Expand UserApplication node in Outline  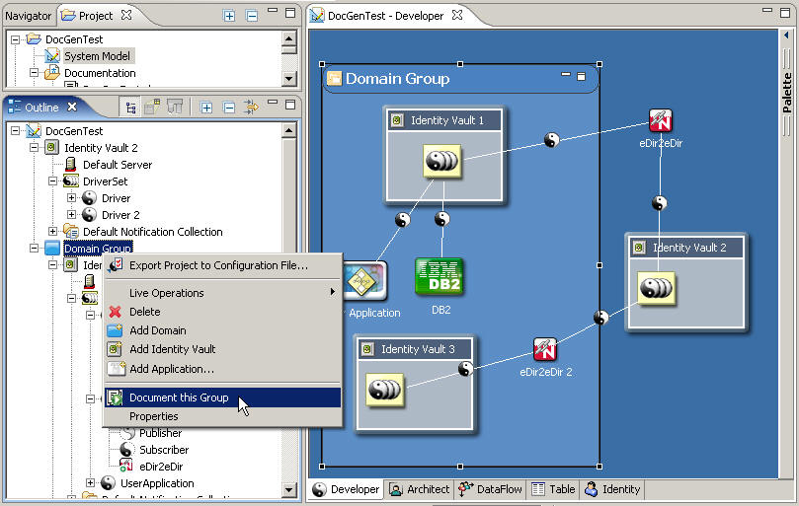[x=91, y=483]
